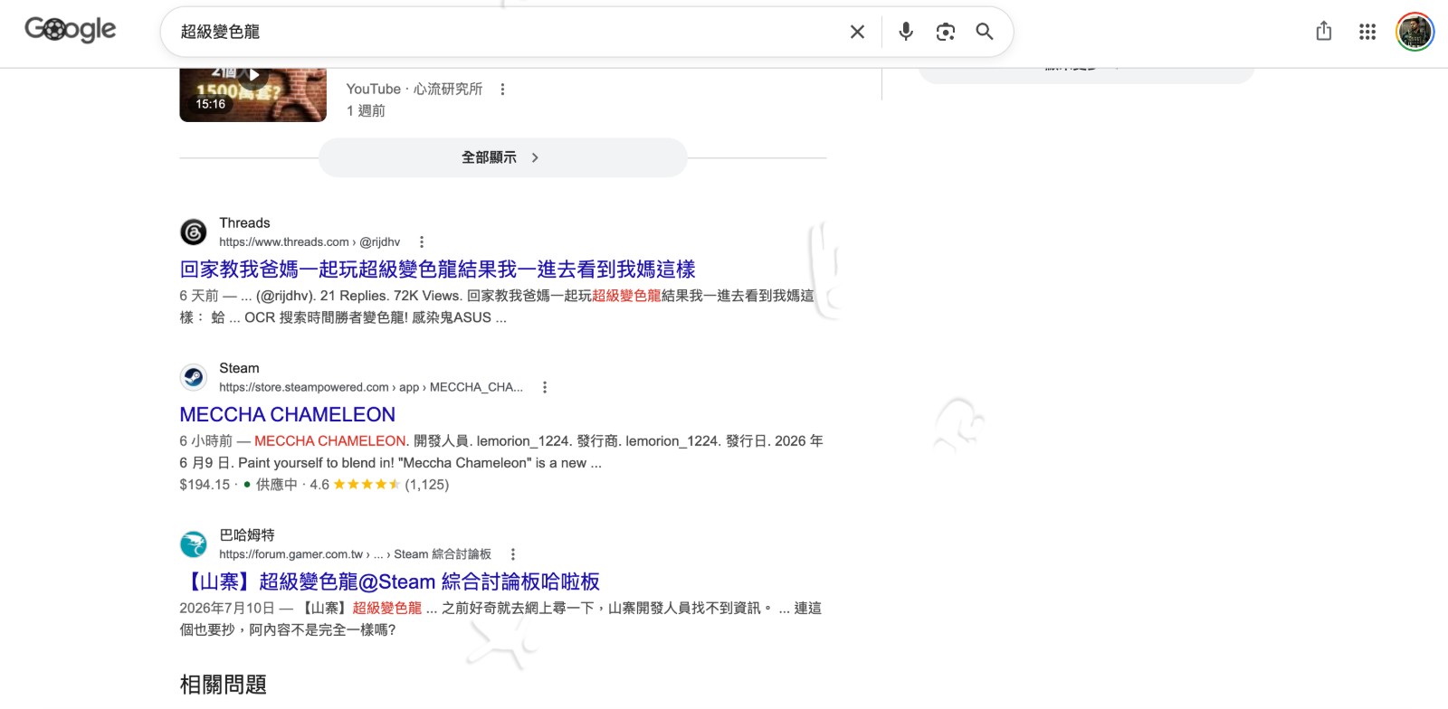Click the Steam source name
The width and height of the screenshot is (1448, 709).
point(239,368)
